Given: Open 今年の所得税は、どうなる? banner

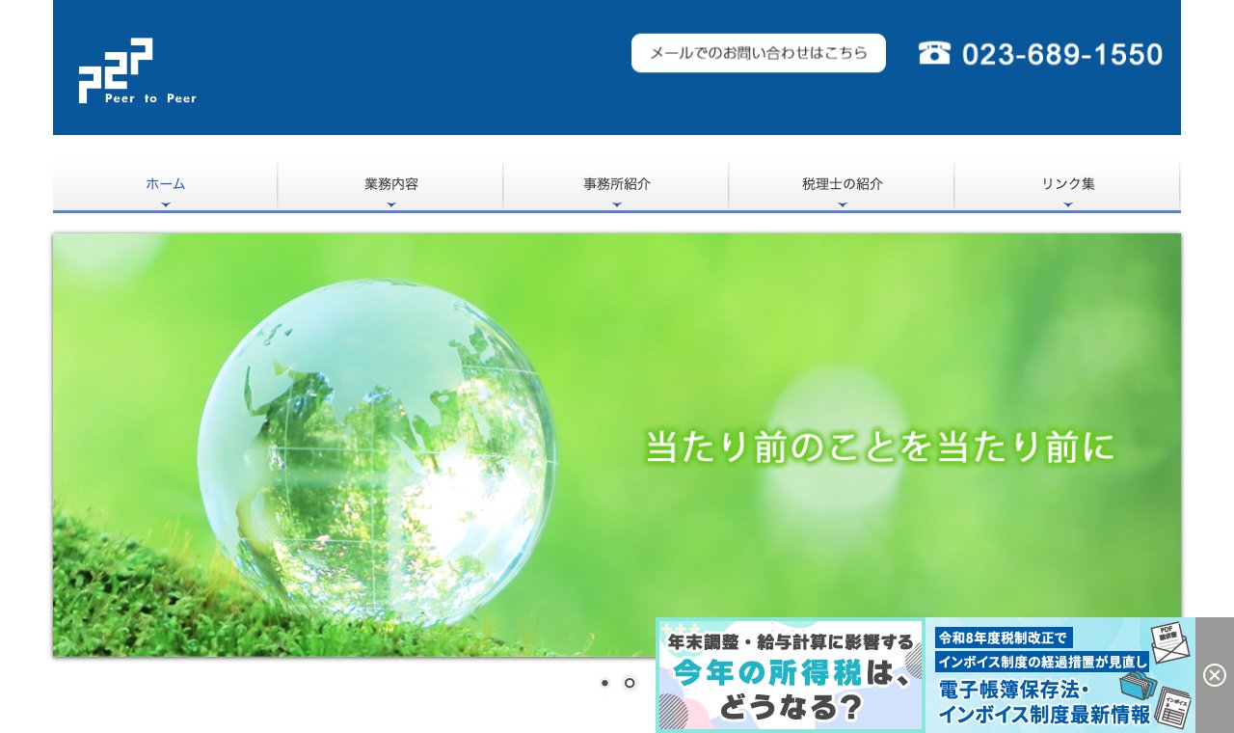Looking at the screenshot, I should coord(790,675).
